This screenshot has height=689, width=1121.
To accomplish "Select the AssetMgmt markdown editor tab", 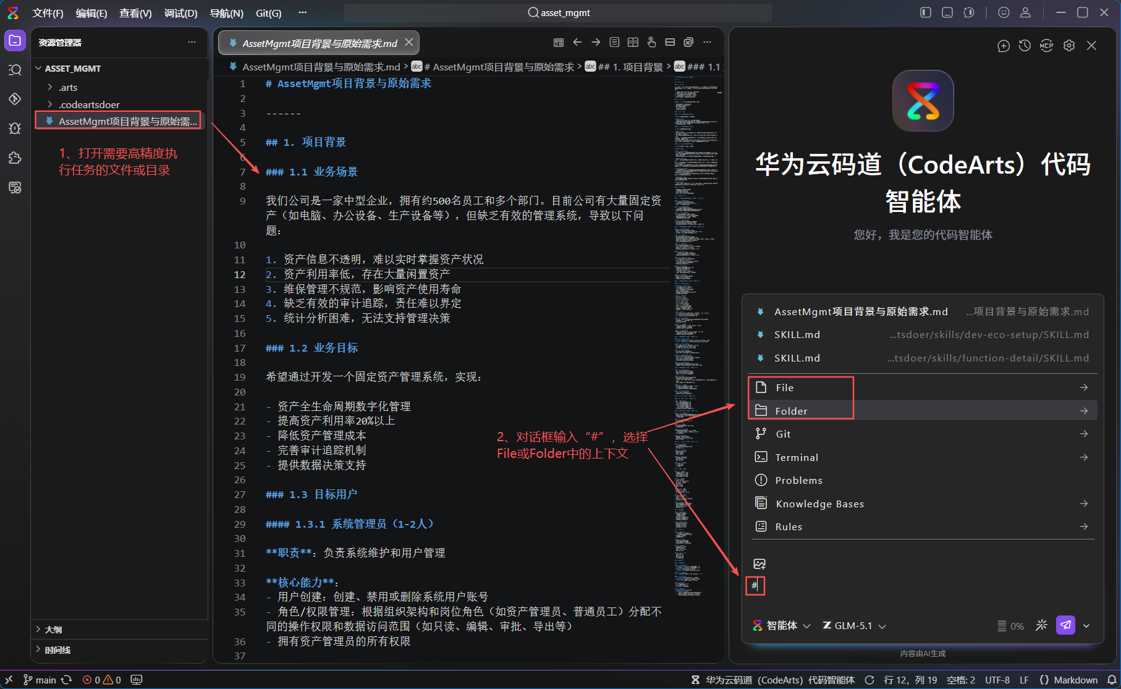I will [319, 43].
